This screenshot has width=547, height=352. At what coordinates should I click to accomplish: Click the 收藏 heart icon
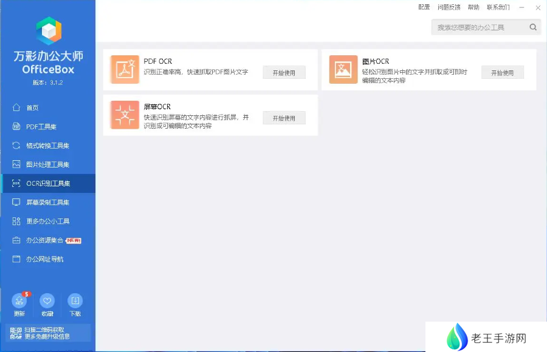coord(47,301)
